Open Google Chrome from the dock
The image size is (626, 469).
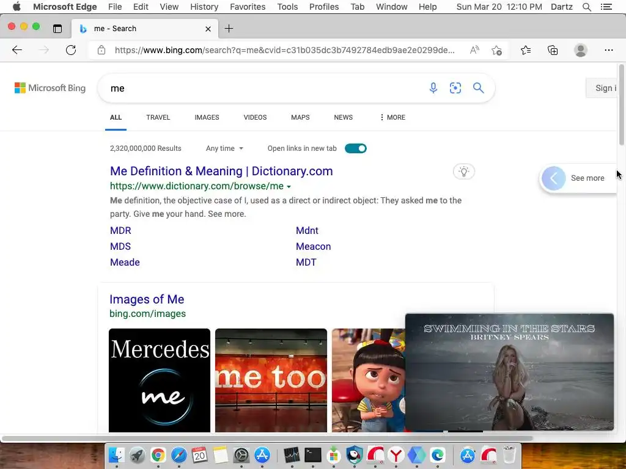point(158,455)
